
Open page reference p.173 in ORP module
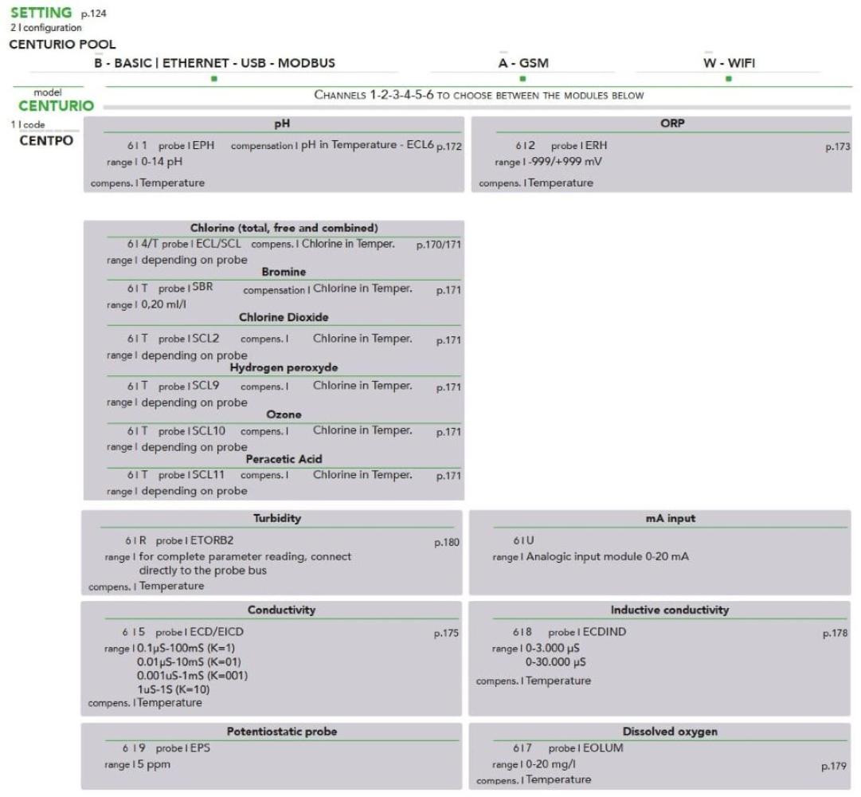(838, 147)
